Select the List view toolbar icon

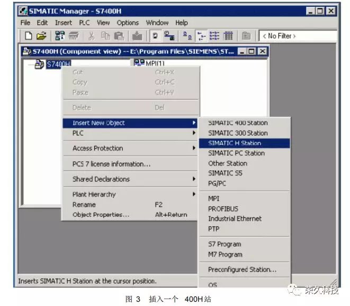point(214,36)
